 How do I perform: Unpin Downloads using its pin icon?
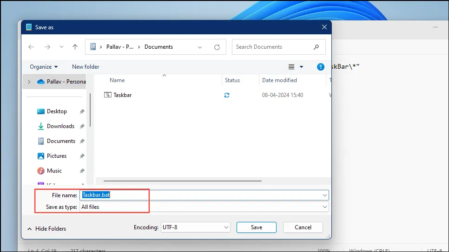click(x=82, y=126)
